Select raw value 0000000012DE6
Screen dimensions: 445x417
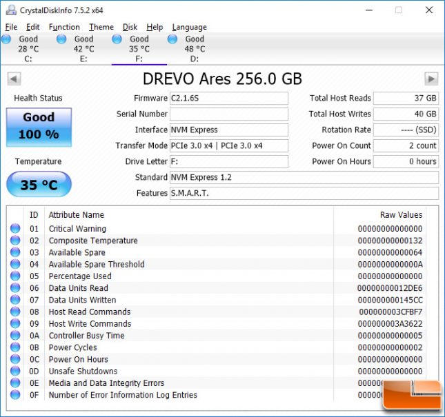coord(390,288)
